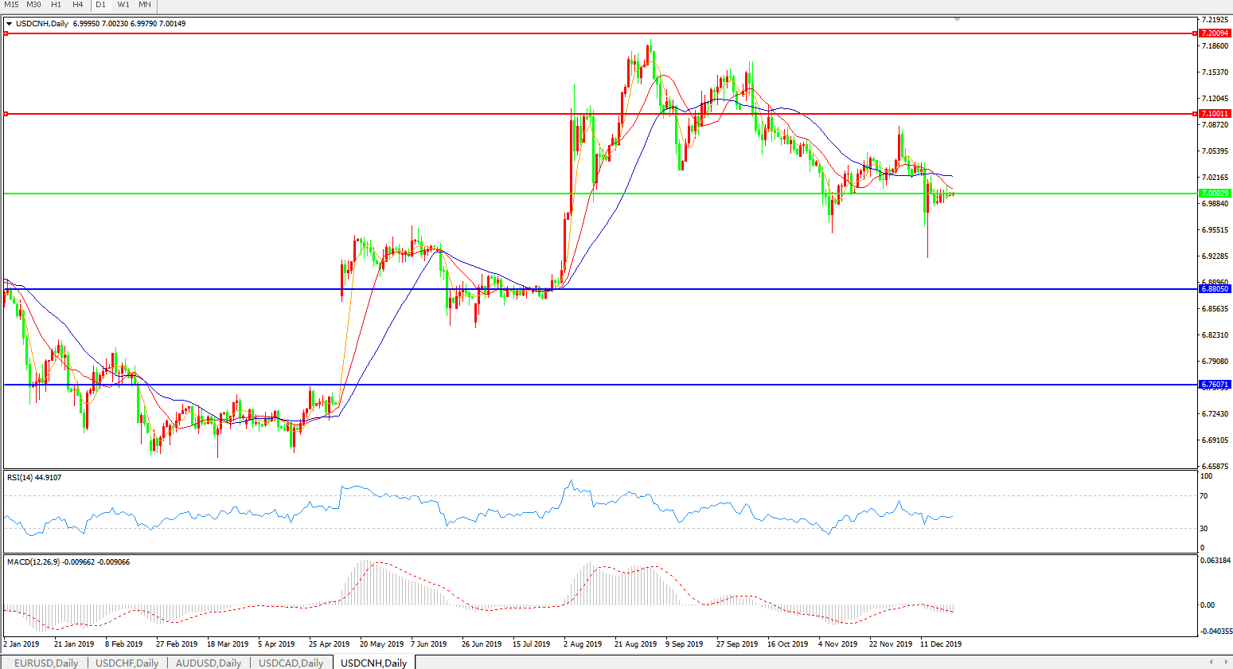Open the AUDUSD,Daily chart tab
Viewport: 1233px width, 669px height.
[x=209, y=663]
